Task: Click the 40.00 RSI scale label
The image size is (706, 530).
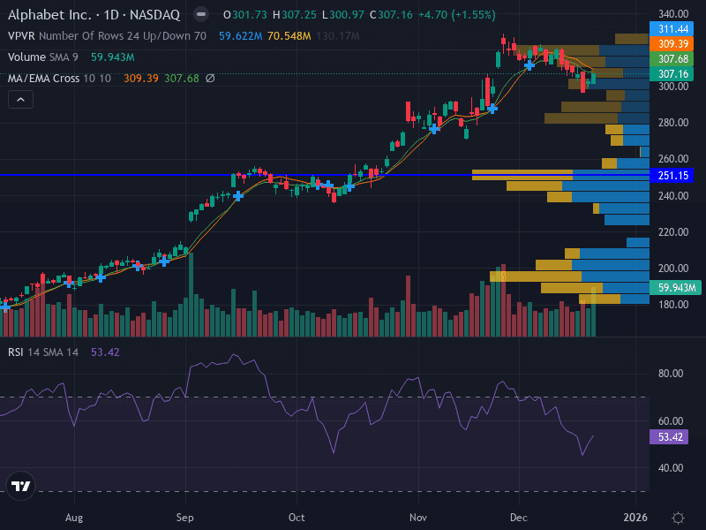Action: (671, 468)
